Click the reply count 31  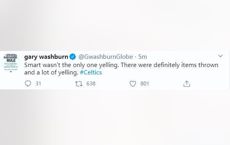38,83
